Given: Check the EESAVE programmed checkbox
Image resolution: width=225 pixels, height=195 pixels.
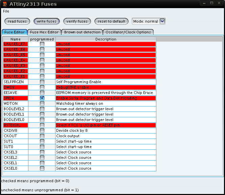Looking at the screenshot, I should click(x=42, y=93).
